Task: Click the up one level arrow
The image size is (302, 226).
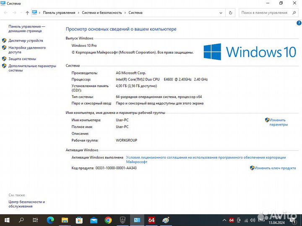Action: pyautogui.click(x=27, y=13)
